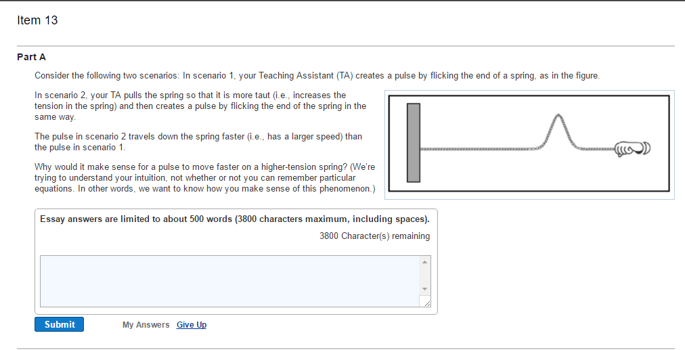Focus the essay answer text box
The image size is (685, 350).
(x=229, y=282)
